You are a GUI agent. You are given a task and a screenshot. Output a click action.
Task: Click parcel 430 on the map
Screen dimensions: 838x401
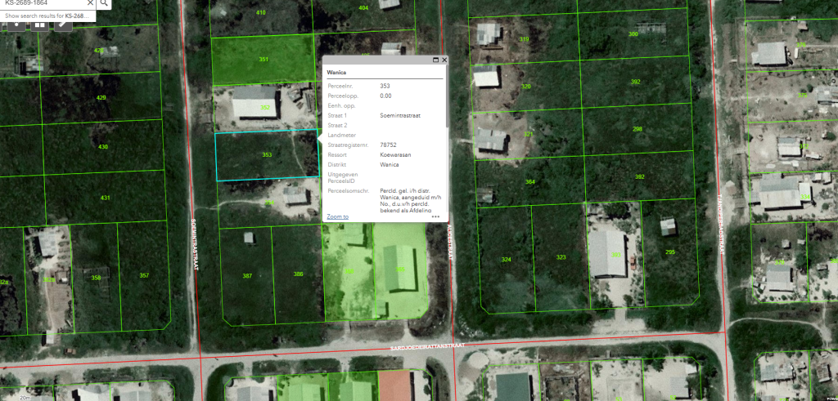point(103,147)
